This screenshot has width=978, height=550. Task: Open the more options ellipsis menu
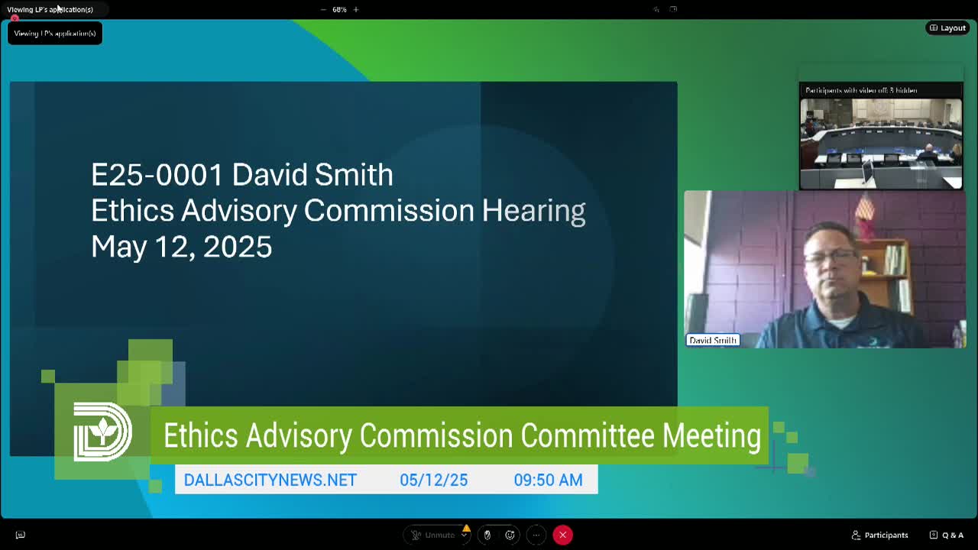[536, 535]
